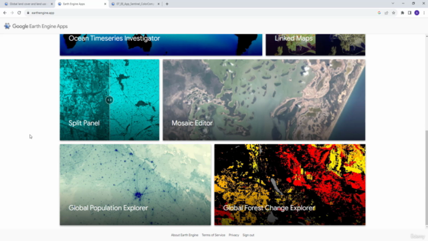Viewport: 428px width, 241px height.
Task: Share this page via the share icon
Action: 387,13
